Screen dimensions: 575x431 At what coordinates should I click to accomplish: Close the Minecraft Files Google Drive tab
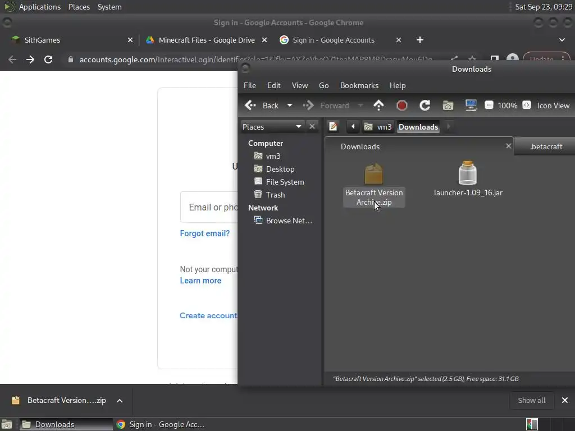[x=264, y=40]
